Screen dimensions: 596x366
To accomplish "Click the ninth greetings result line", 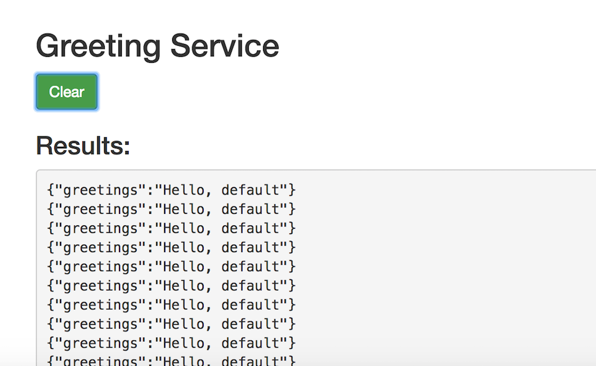I will pos(171,343).
